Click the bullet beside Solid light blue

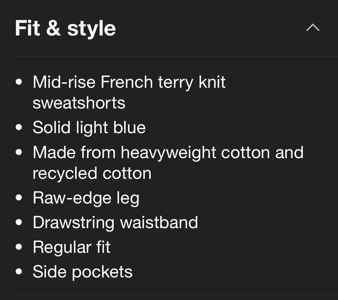click(x=19, y=127)
